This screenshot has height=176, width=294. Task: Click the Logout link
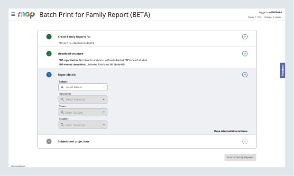[278, 17]
